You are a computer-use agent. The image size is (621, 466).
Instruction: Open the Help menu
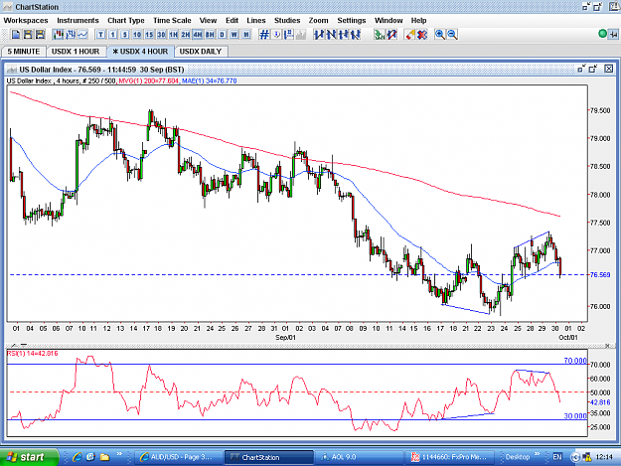click(x=418, y=21)
